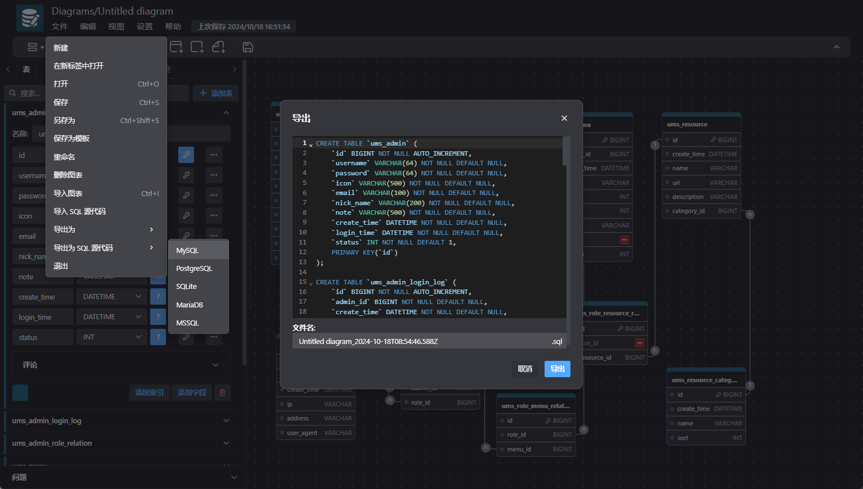Viewport: 863px width, 489px height.
Task: Click the export file name input field
Action: coord(419,341)
